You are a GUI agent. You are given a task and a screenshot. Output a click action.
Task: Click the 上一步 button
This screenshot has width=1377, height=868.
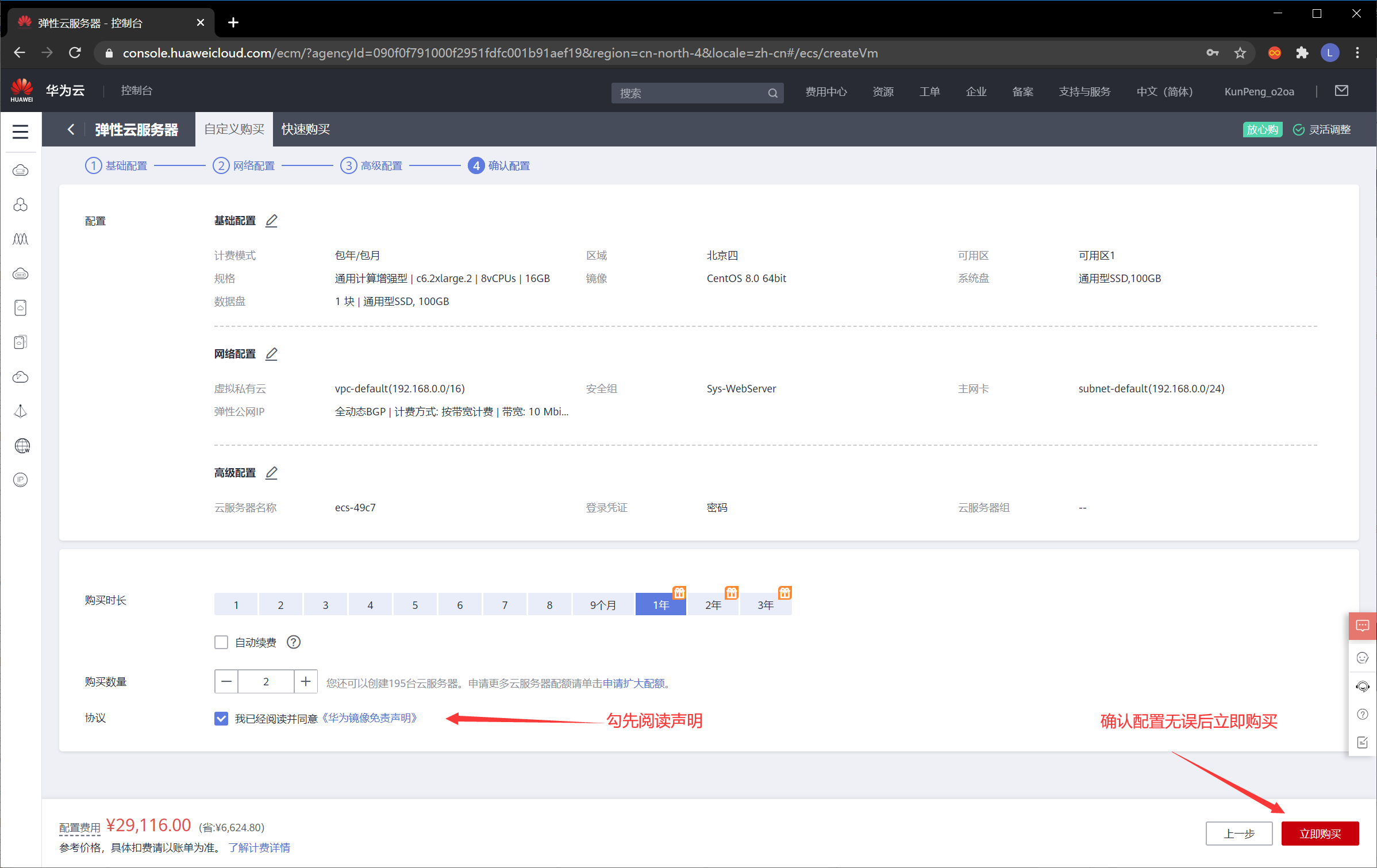[1239, 834]
